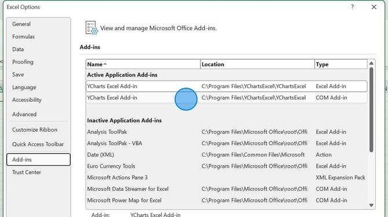Viewport: 388px width, 217px height.
Task: Click the XML Expansion Pack type cell
Action: coord(341,178)
